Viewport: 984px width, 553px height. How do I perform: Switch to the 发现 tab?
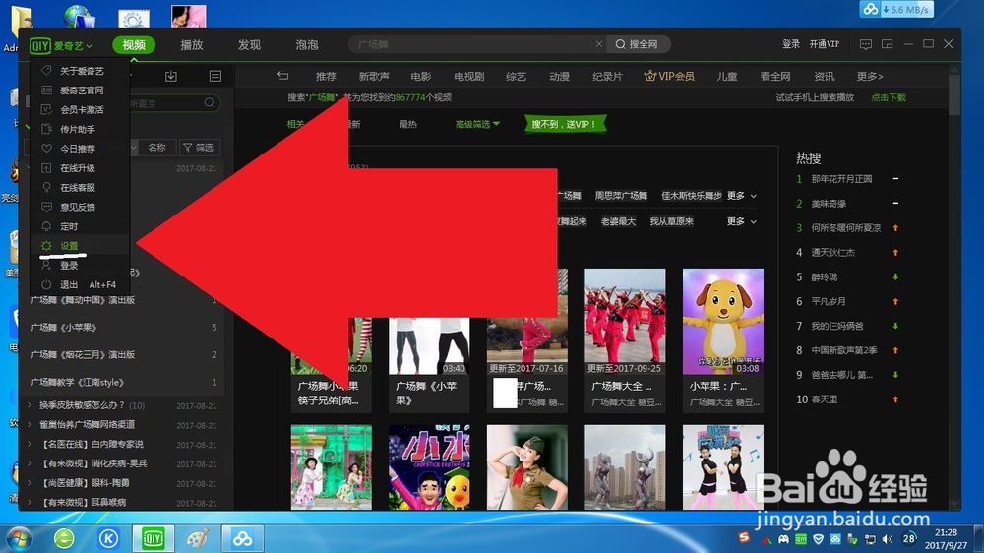click(x=249, y=45)
